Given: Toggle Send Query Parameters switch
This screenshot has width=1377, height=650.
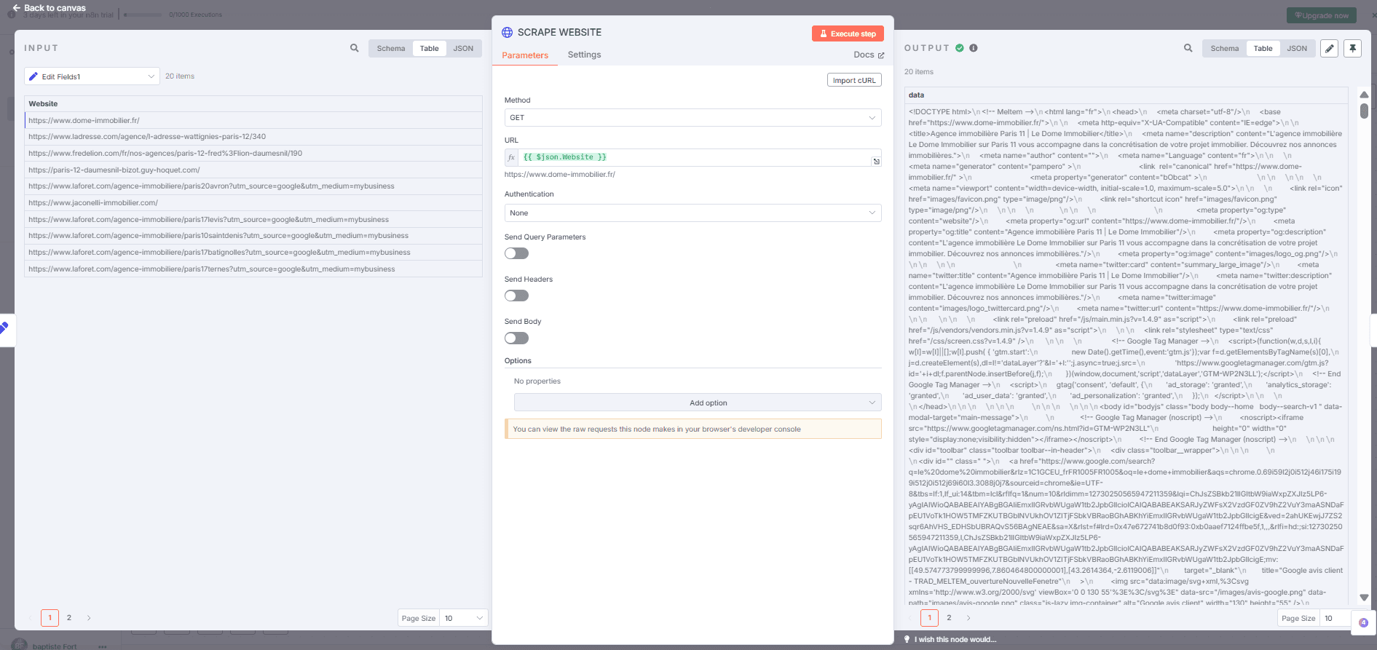Looking at the screenshot, I should point(516,253).
